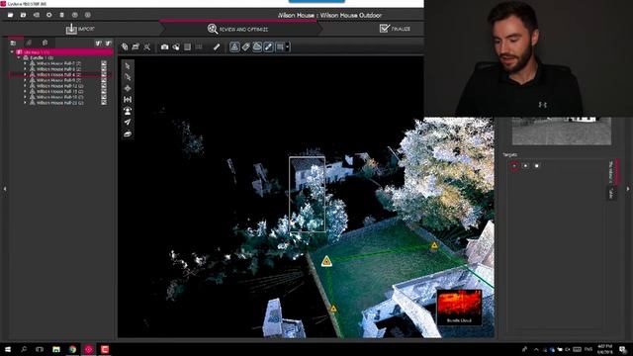
Task: Open Windows taskbar search
Action: [x=24, y=349]
